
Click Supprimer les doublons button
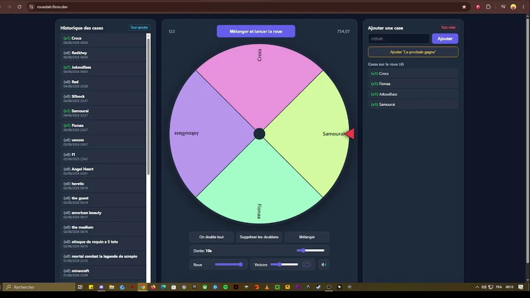[259, 237]
